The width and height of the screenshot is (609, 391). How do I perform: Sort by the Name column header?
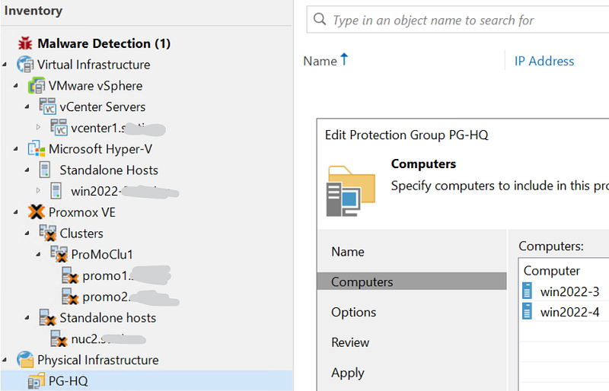[320, 61]
